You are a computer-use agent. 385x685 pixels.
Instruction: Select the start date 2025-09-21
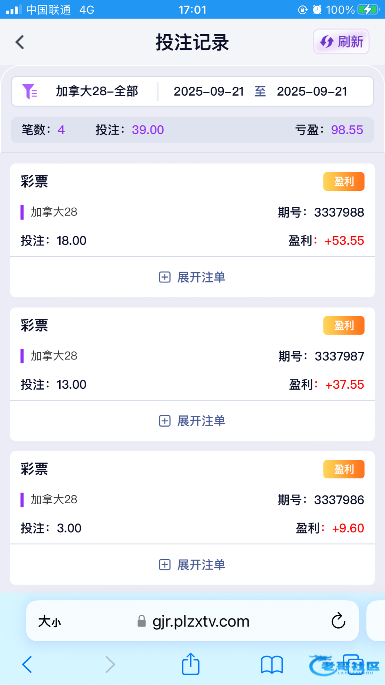click(x=209, y=91)
